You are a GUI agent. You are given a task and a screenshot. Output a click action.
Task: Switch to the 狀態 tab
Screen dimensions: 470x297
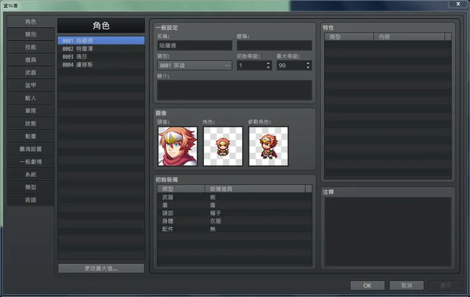coord(30,123)
